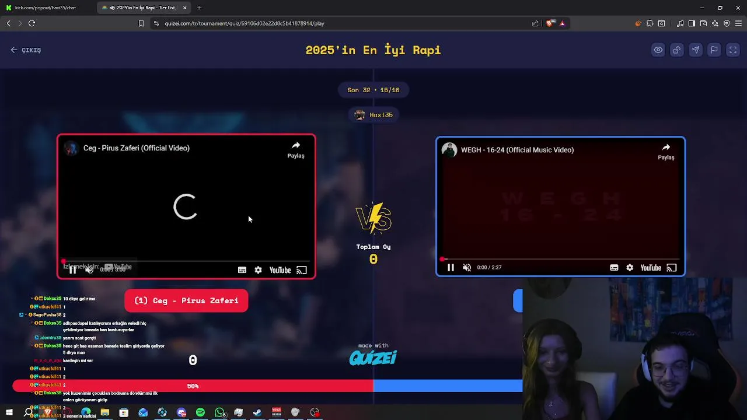
Task: Toggle the browser sidebar panel
Action: [692, 23]
